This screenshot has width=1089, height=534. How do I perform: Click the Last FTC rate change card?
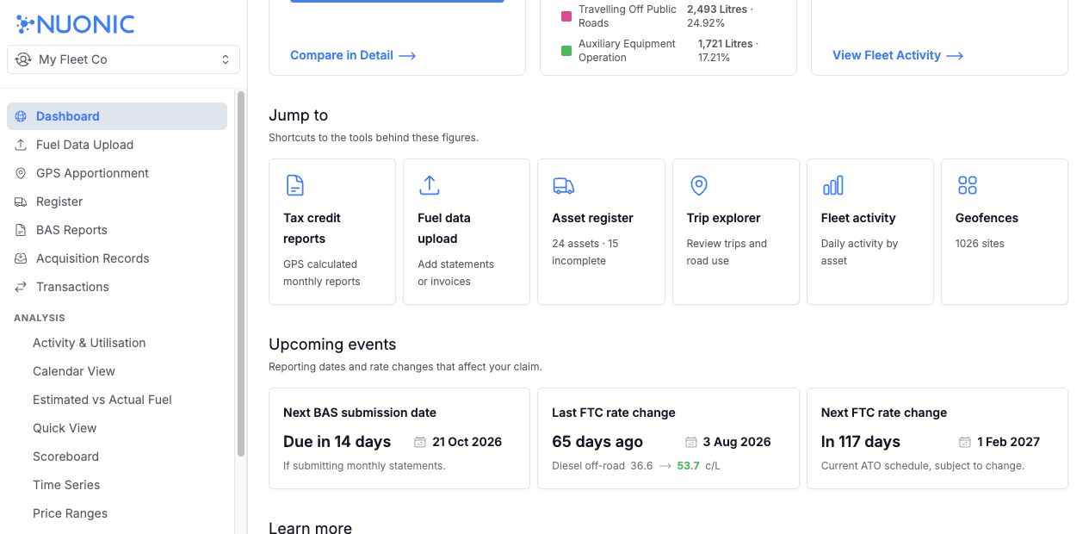[x=668, y=438]
